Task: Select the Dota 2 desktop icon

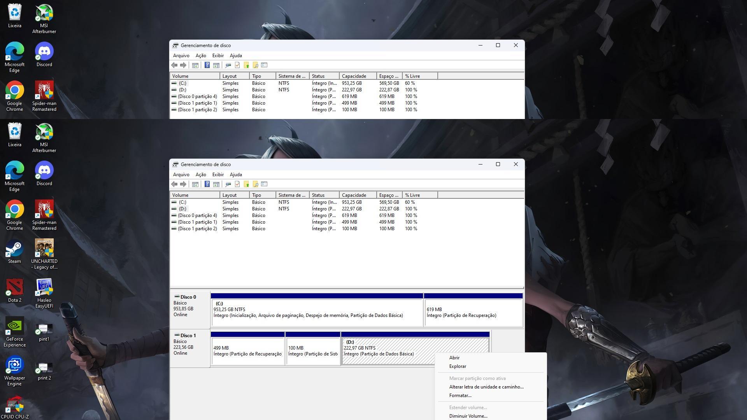Action: [14, 291]
